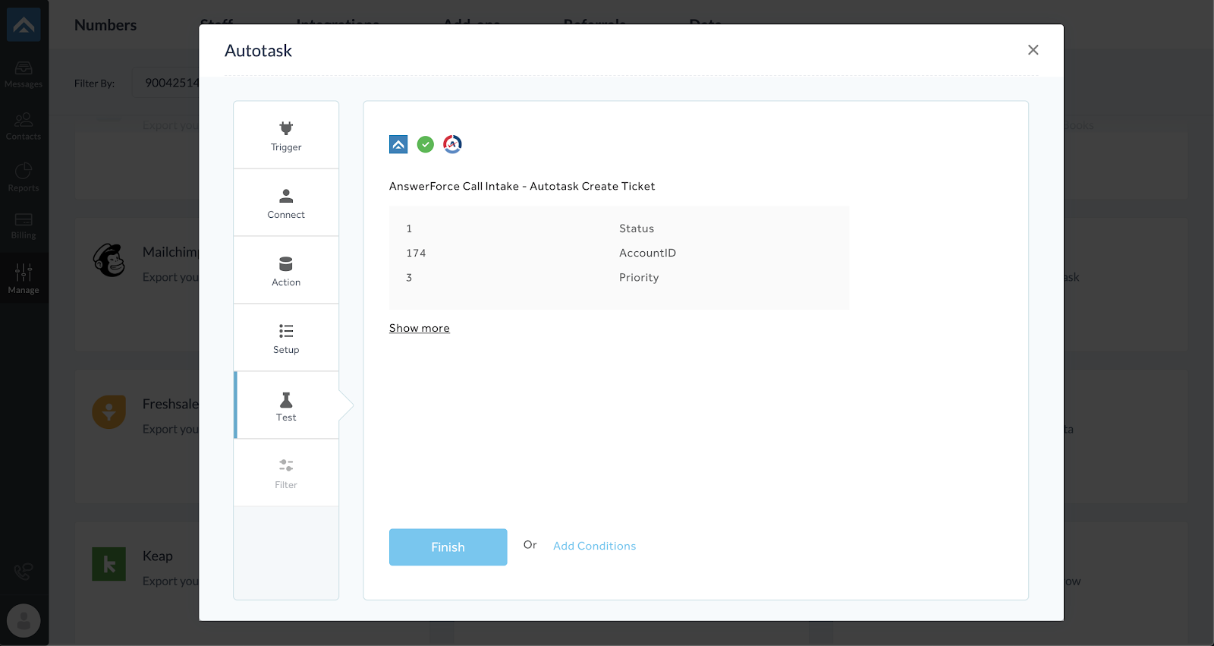Switch to the Numbers tab in background
This screenshot has width=1214, height=646.
pyautogui.click(x=105, y=25)
